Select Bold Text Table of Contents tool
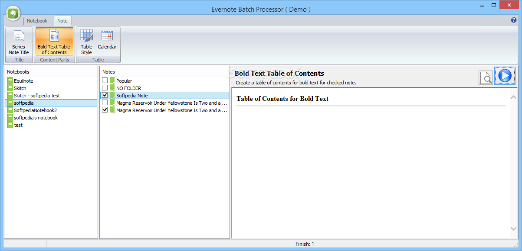The height and width of the screenshot is (251, 522). tap(54, 42)
